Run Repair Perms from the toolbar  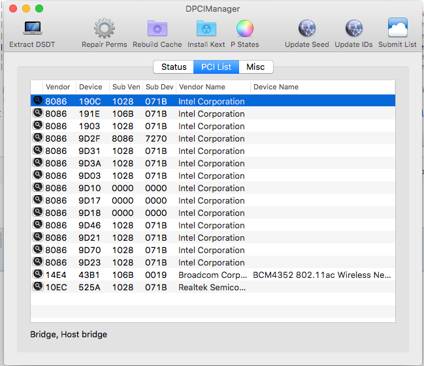click(x=105, y=29)
